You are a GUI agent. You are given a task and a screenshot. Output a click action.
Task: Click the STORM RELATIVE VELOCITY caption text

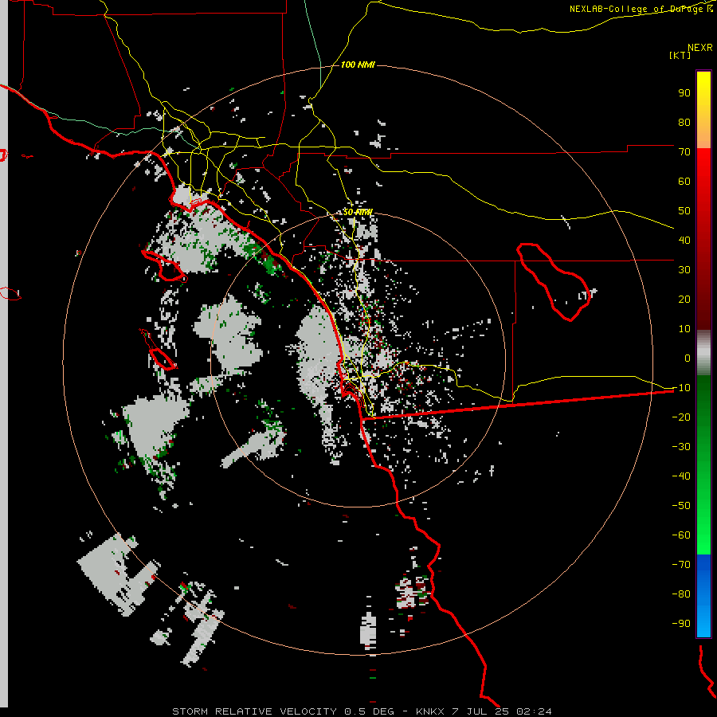(x=255, y=711)
